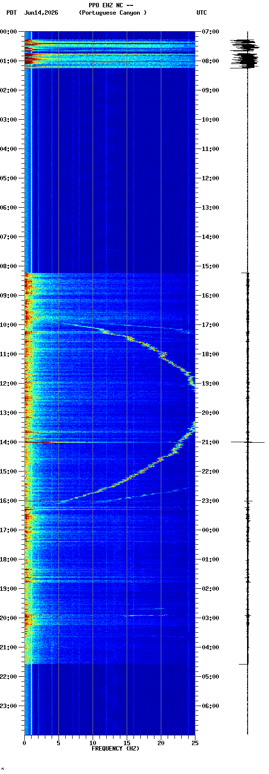The image size is (269, 774).
Task: Click the UTC time label '19:00'
Action: pyautogui.click(x=211, y=384)
